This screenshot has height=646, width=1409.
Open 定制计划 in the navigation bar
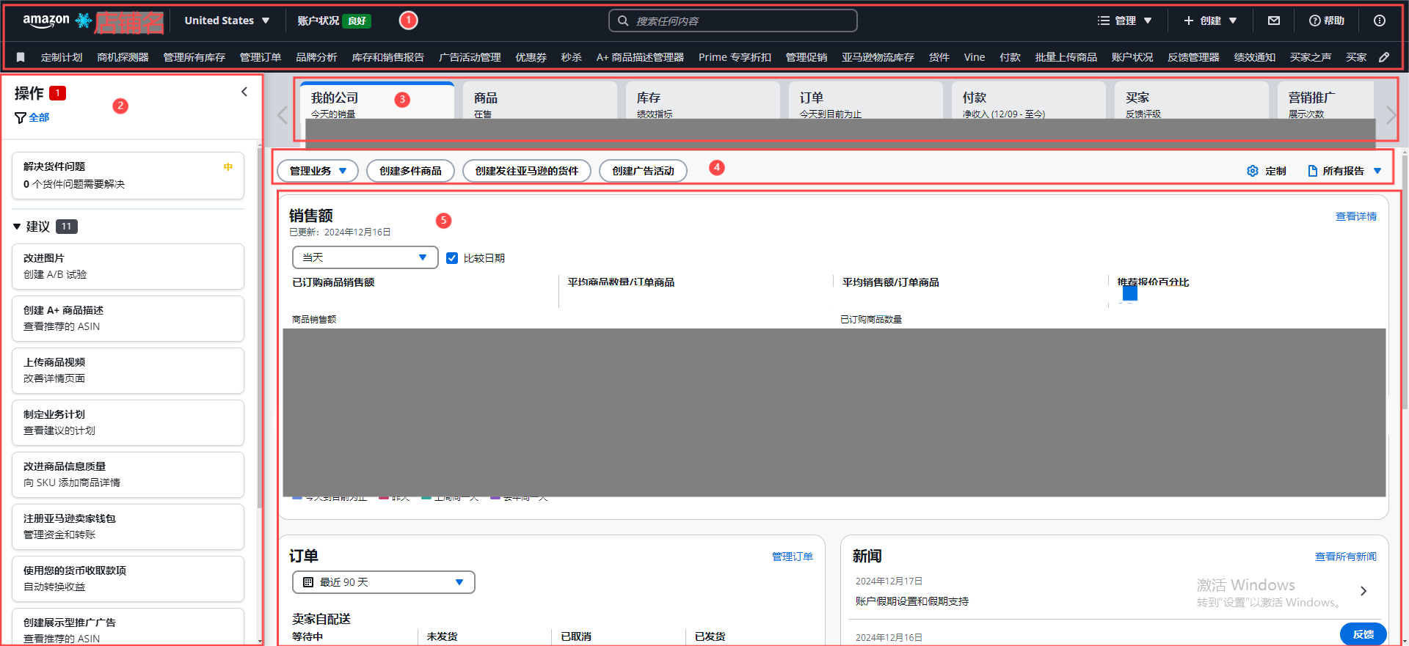point(62,57)
